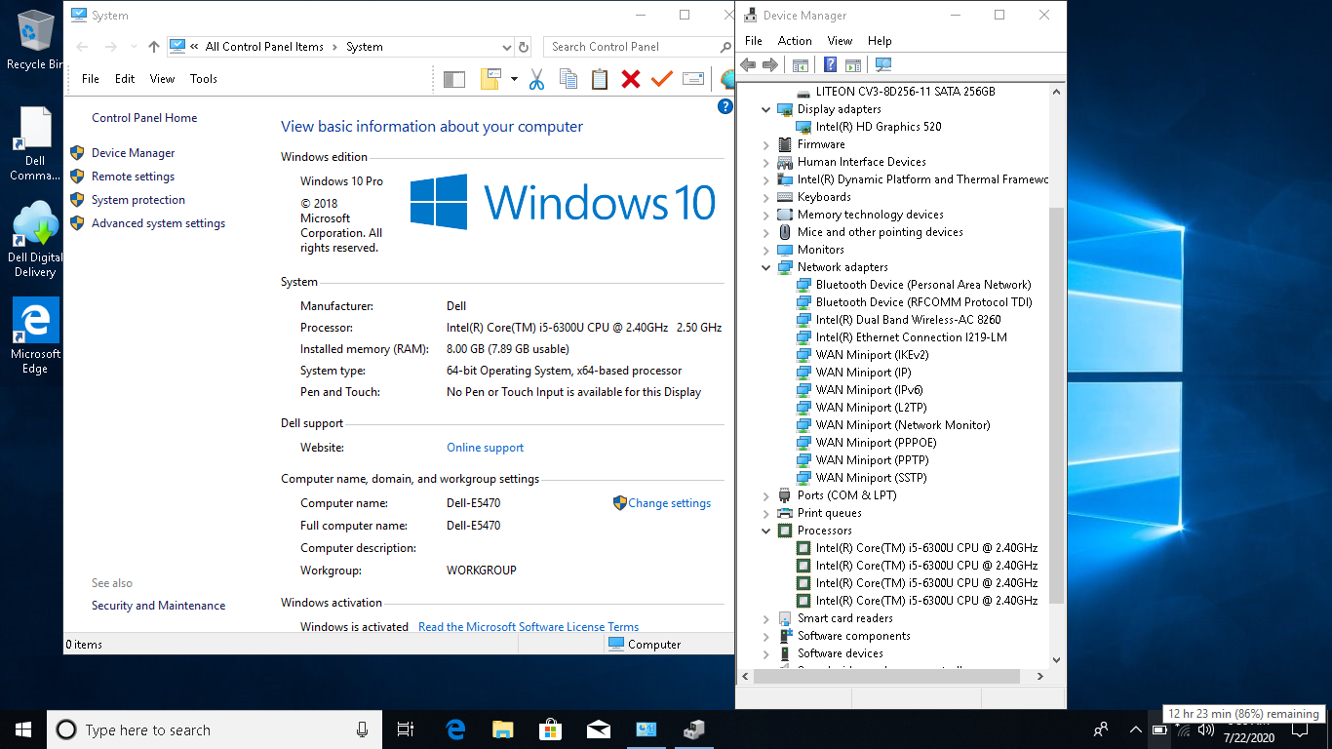Click Advanced system settings in left pane

(x=158, y=223)
